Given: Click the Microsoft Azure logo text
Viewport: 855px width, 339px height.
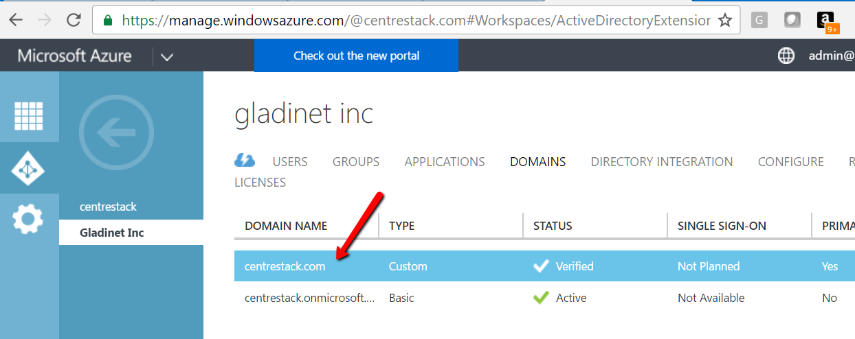Looking at the screenshot, I should coord(74,56).
